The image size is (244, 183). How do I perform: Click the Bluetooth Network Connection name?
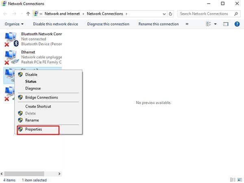41,34
